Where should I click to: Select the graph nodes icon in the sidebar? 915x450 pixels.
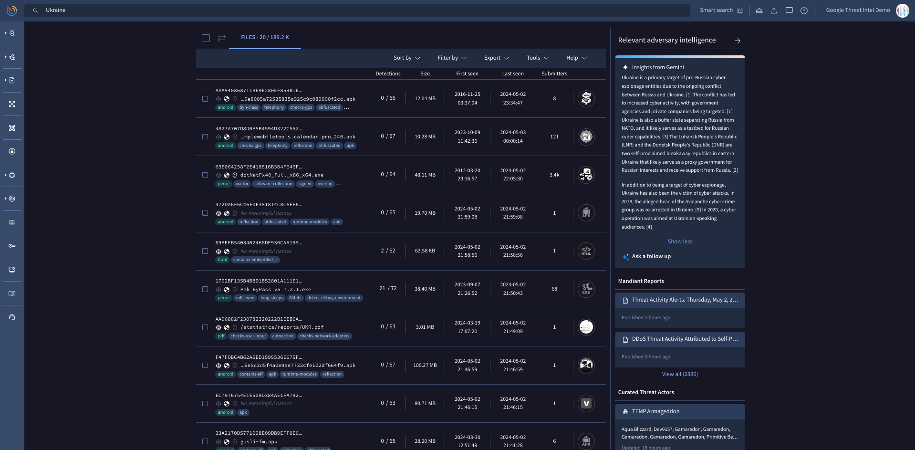(12, 104)
